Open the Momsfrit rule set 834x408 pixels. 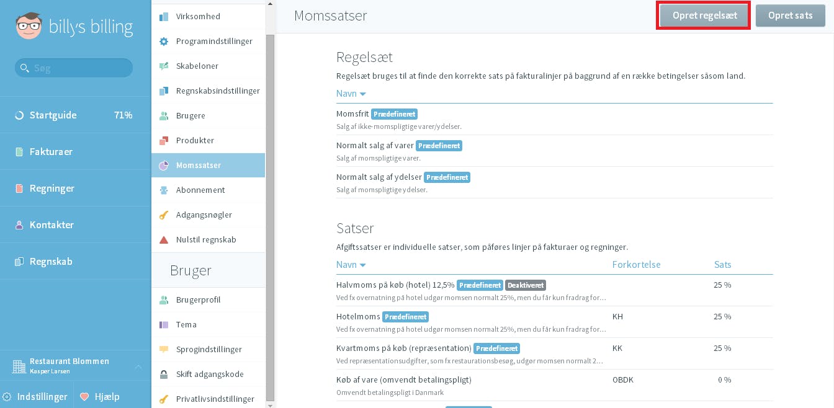coord(555,120)
